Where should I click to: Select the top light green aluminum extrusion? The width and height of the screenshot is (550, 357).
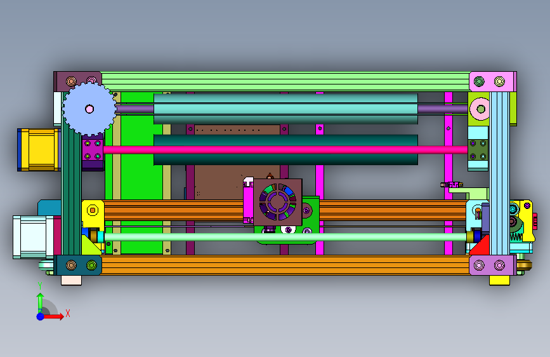[285, 81]
